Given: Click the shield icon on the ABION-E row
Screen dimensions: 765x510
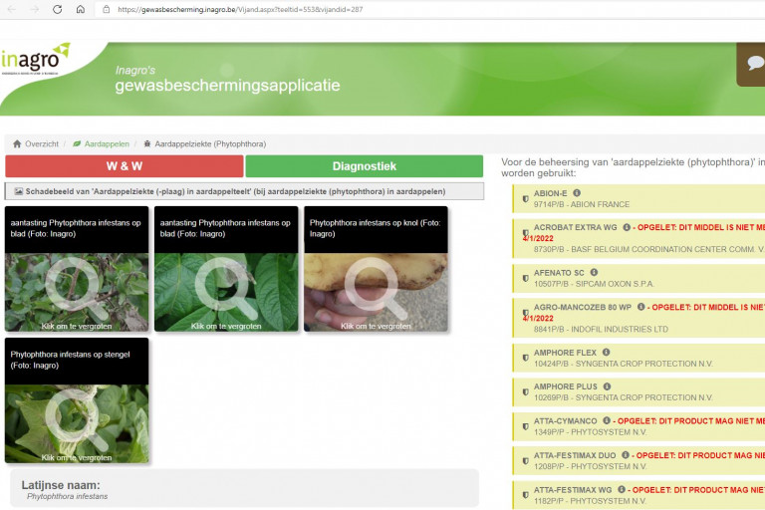Looking at the screenshot, I should click(x=526, y=199).
